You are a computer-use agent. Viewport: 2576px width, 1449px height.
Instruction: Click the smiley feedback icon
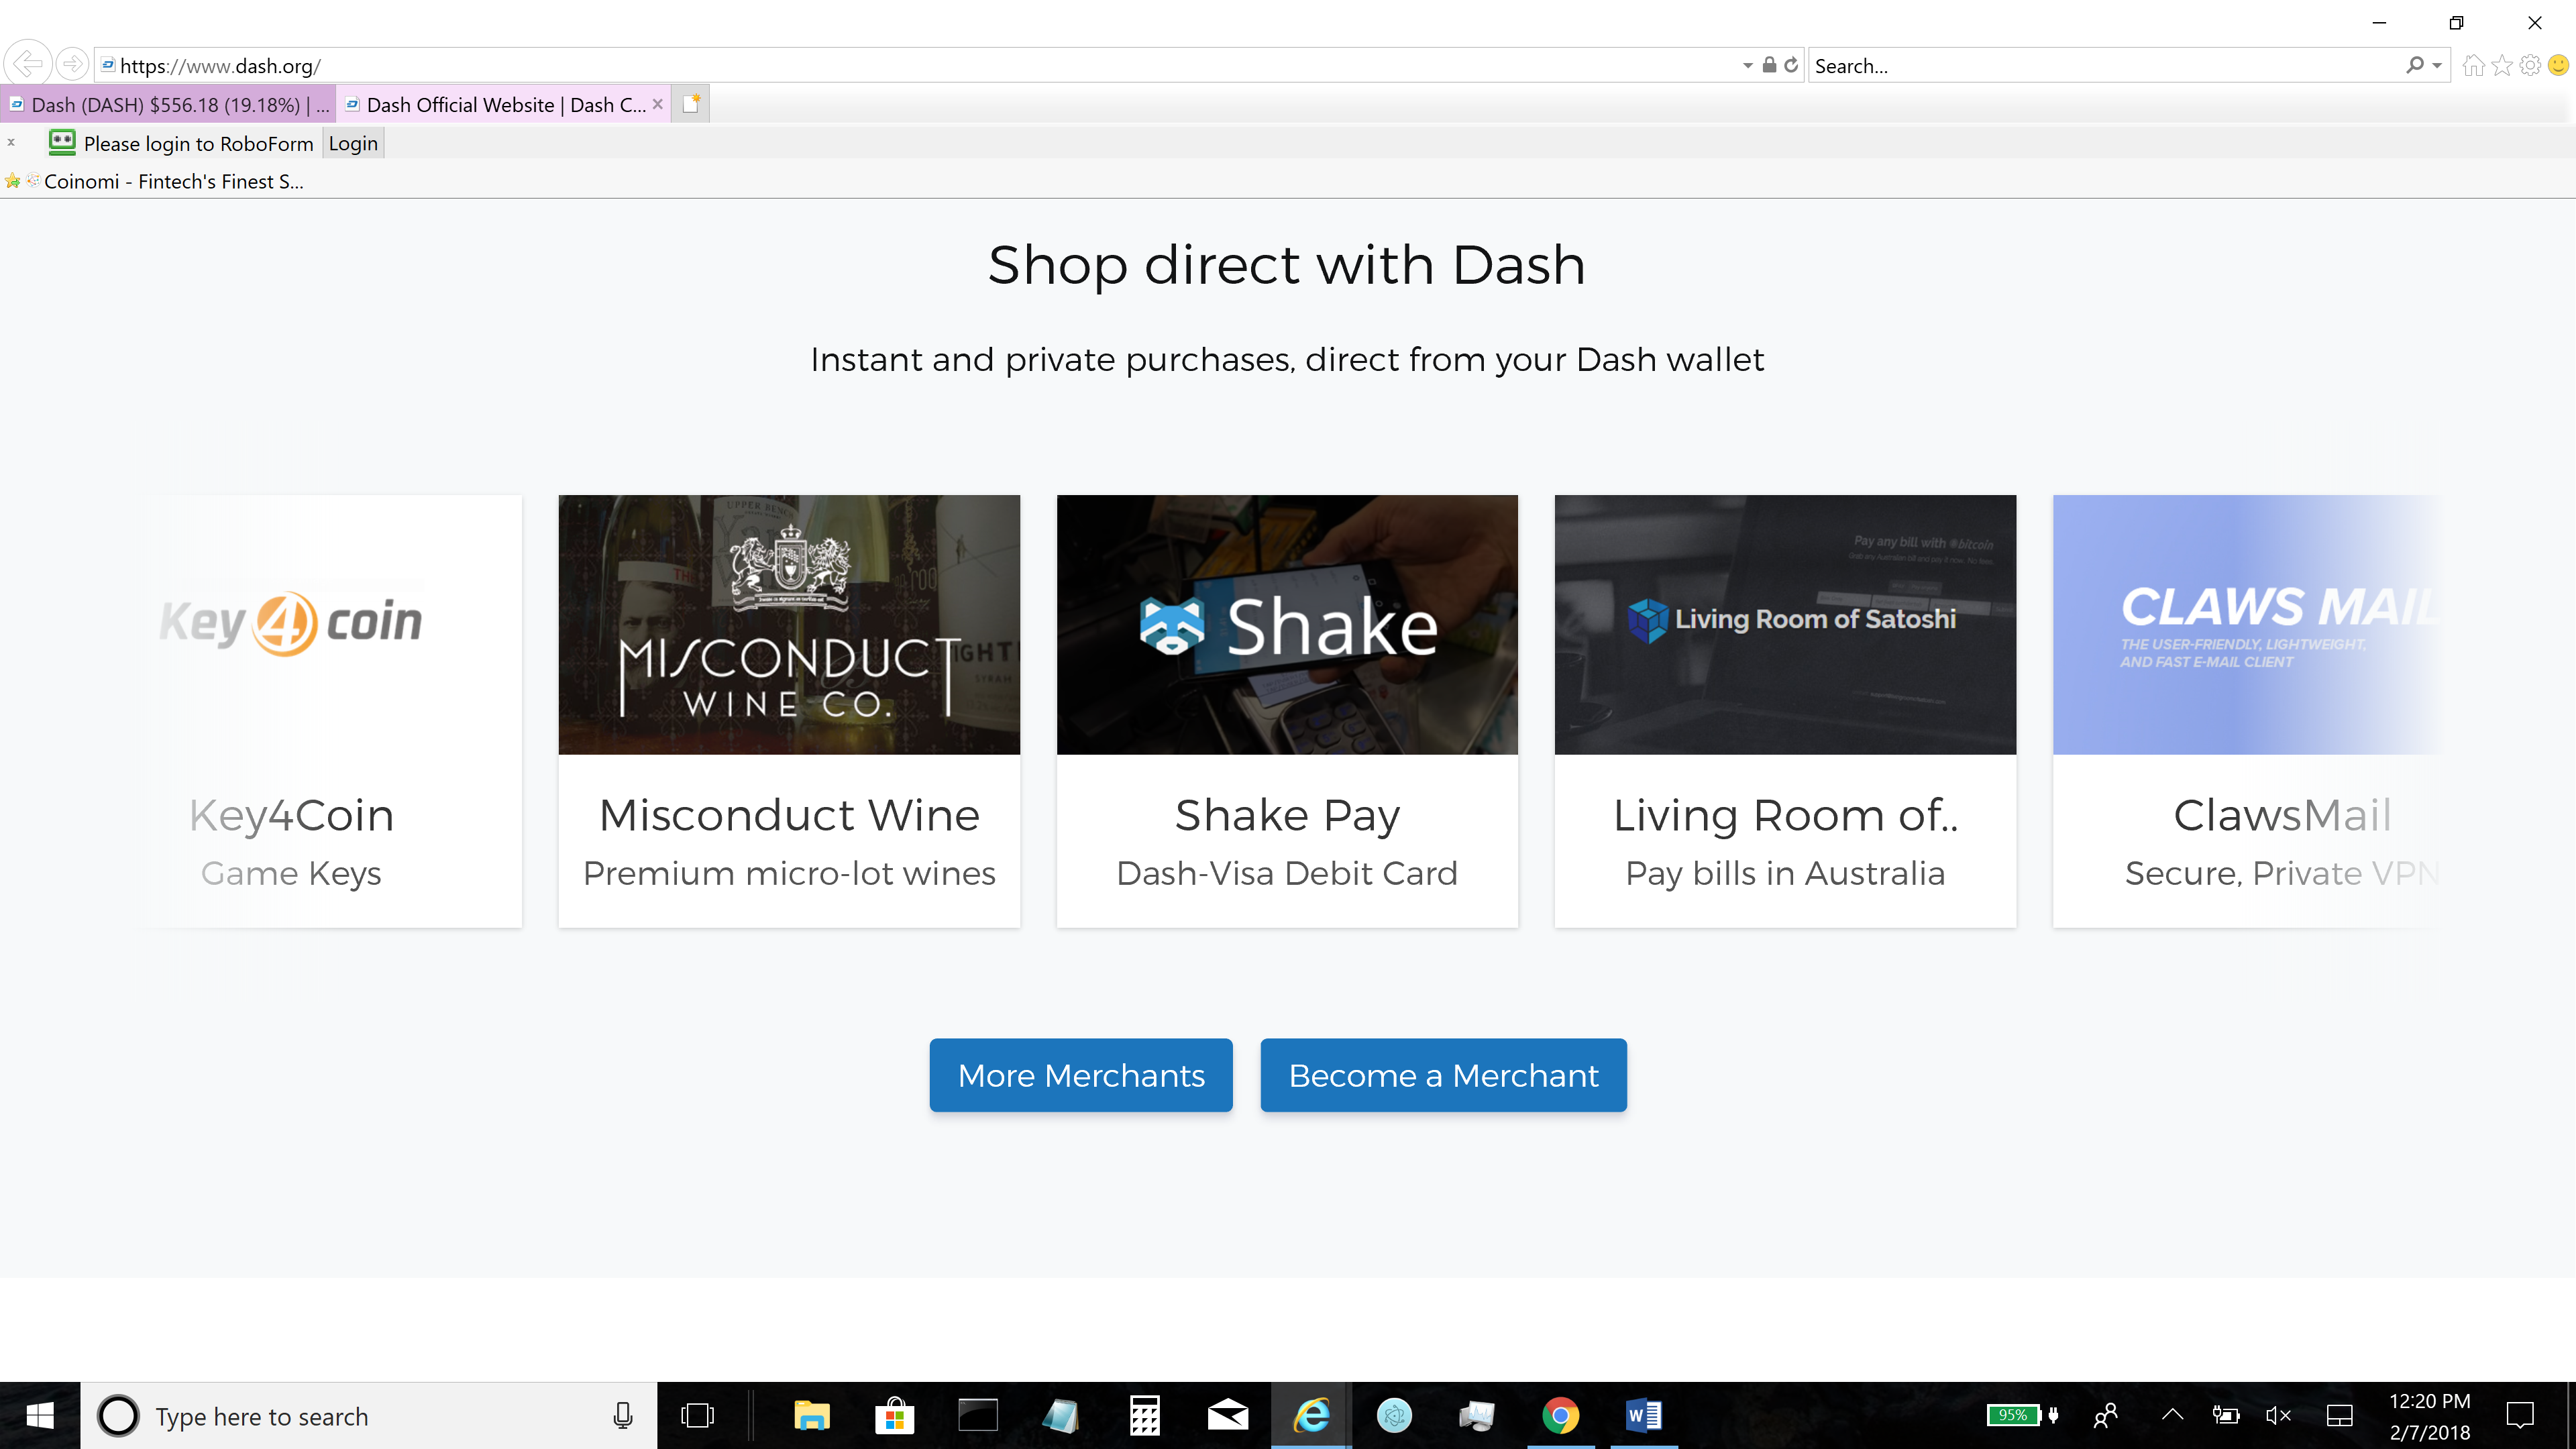tap(2558, 66)
